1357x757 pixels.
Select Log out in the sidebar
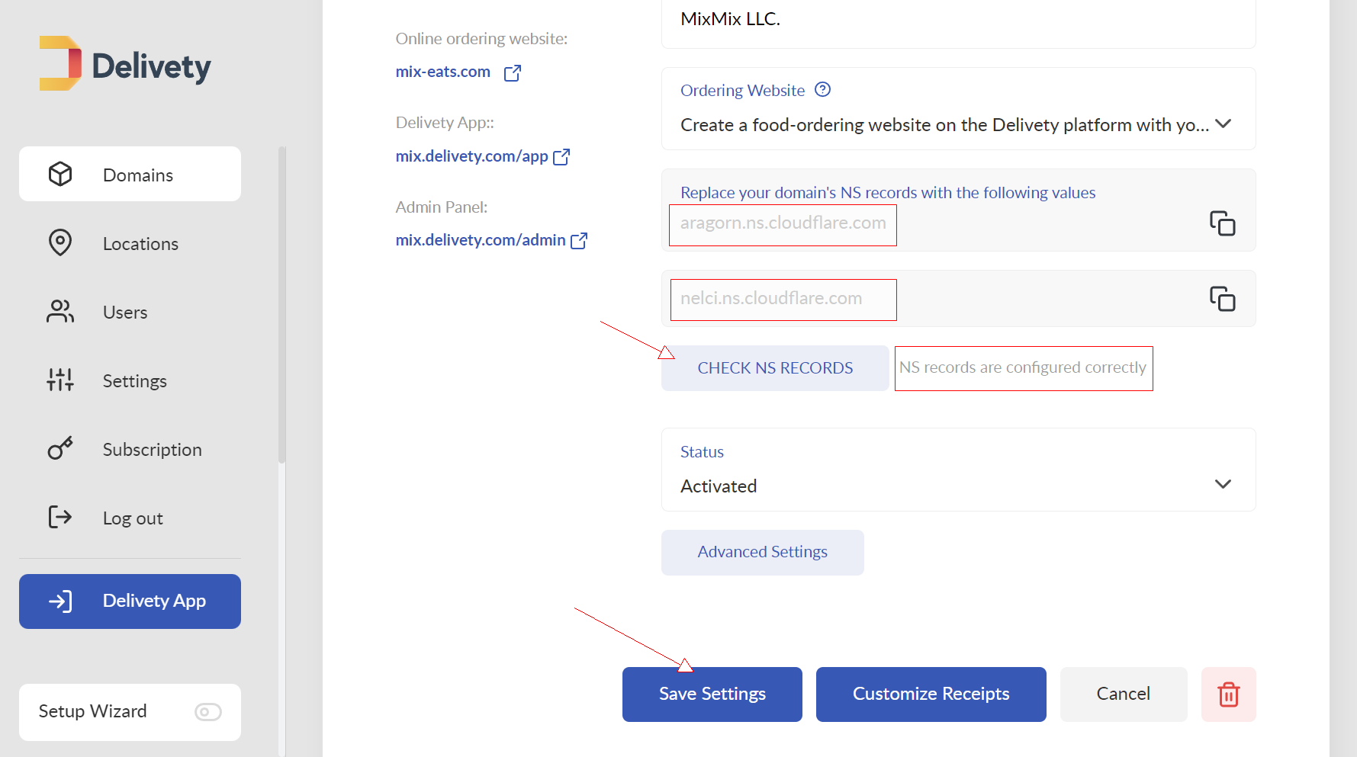(x=130, y=518)
